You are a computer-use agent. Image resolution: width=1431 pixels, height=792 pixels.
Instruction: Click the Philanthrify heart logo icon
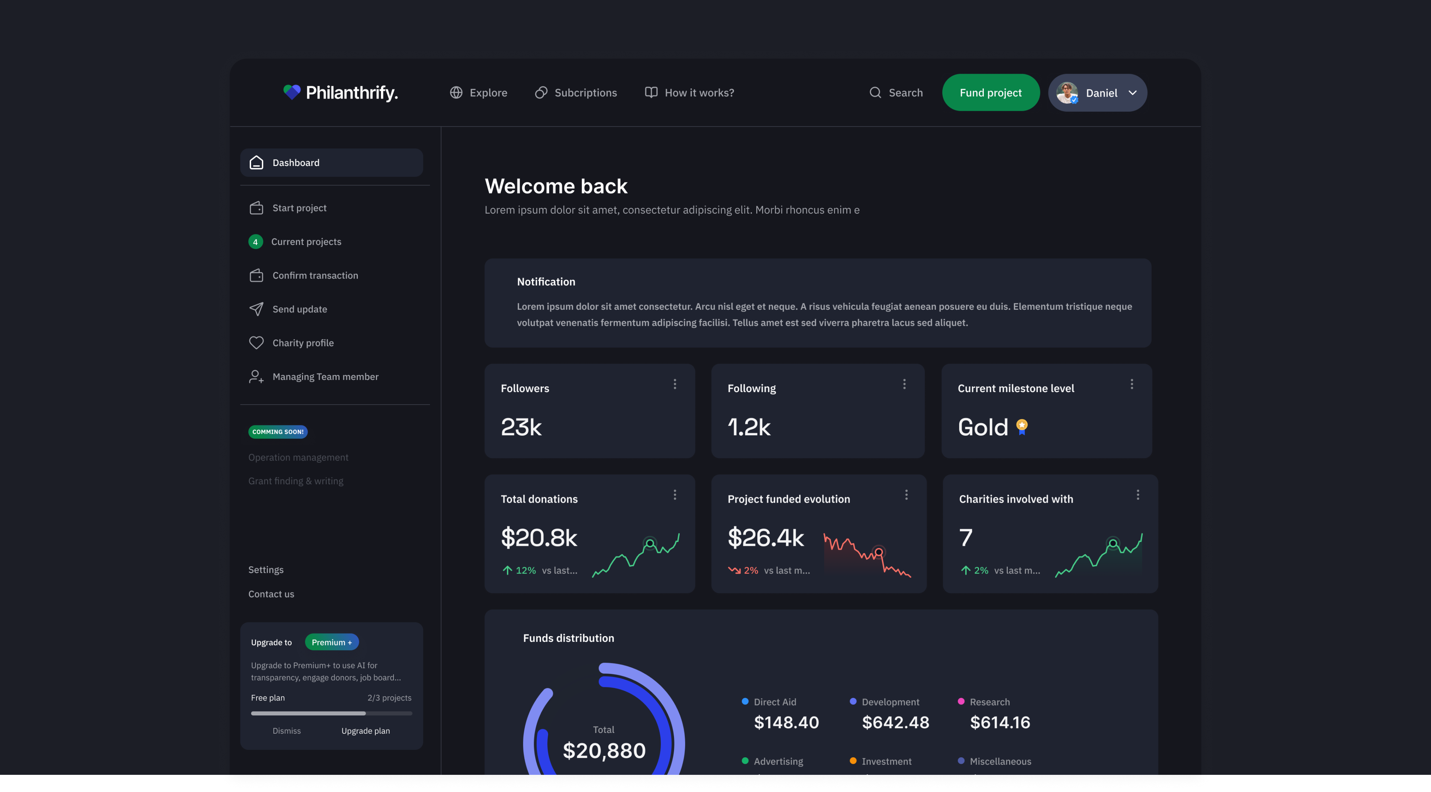point(292,92)
